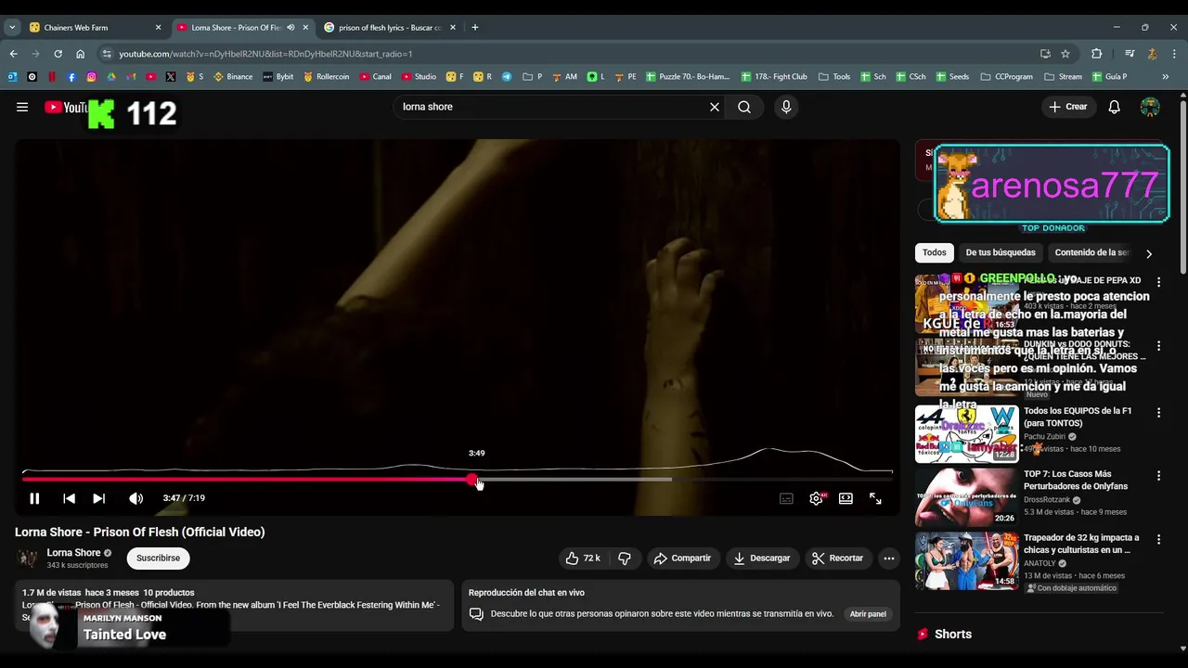The image size is (1188, 668).
Task: Open the Chrome three-dot menu
Action: point(1175,54)
